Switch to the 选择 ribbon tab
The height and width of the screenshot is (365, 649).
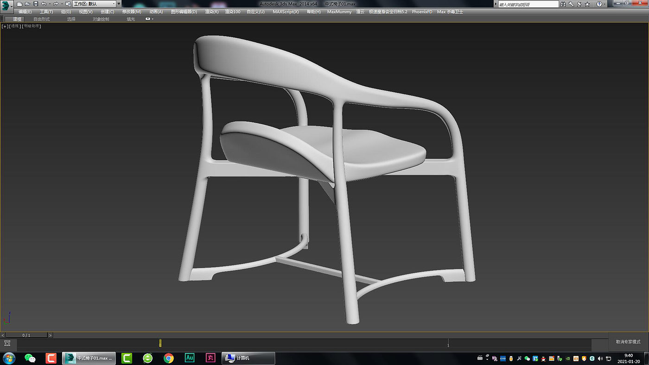pyautogui.click(x=71, y=19)
